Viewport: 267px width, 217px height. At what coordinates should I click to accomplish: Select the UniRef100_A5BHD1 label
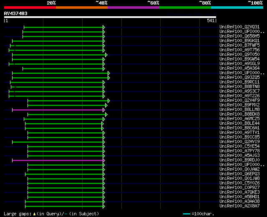coord(239,197)
